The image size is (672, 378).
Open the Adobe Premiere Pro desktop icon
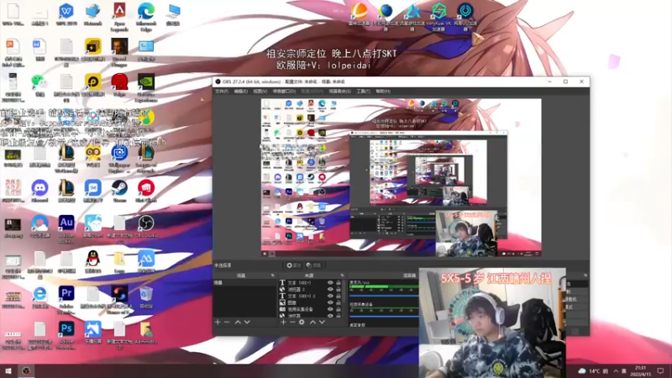tap(66, 299)
